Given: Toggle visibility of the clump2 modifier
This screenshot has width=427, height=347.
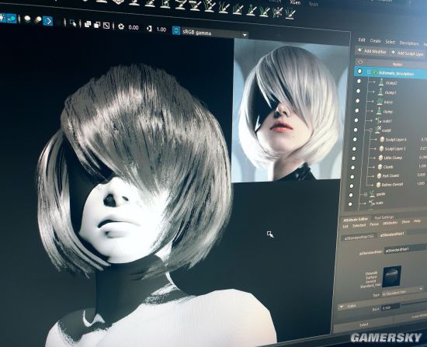Looking at the screenshot, I should tap(359, 82).
